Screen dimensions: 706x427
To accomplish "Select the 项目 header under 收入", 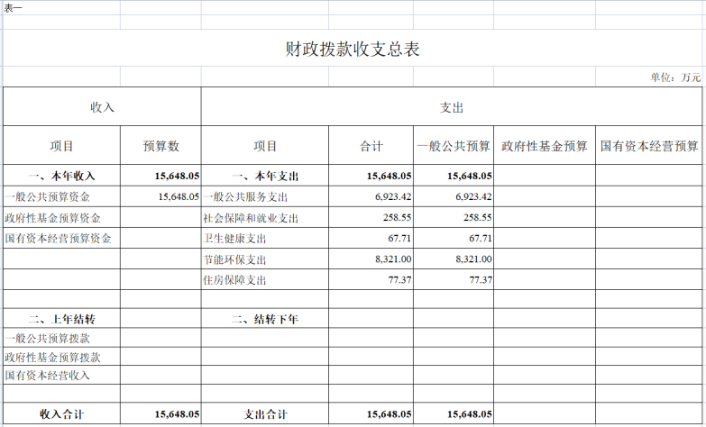I will point(61,146).
